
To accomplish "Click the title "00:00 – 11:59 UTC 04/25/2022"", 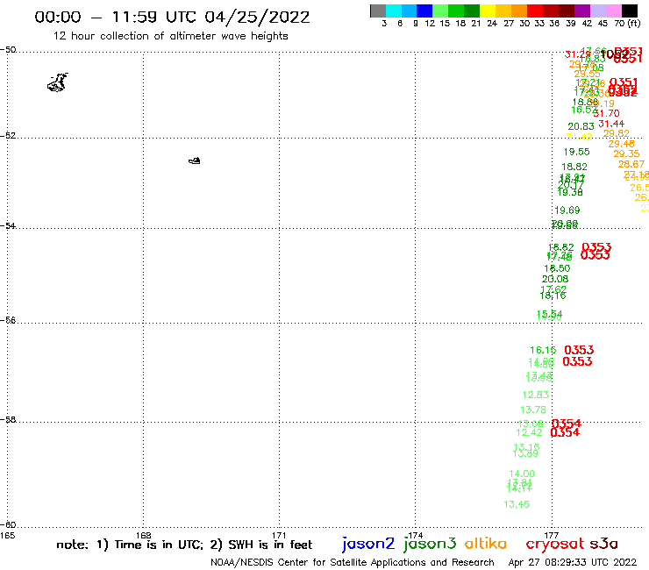I will click(x=172, y=18).
